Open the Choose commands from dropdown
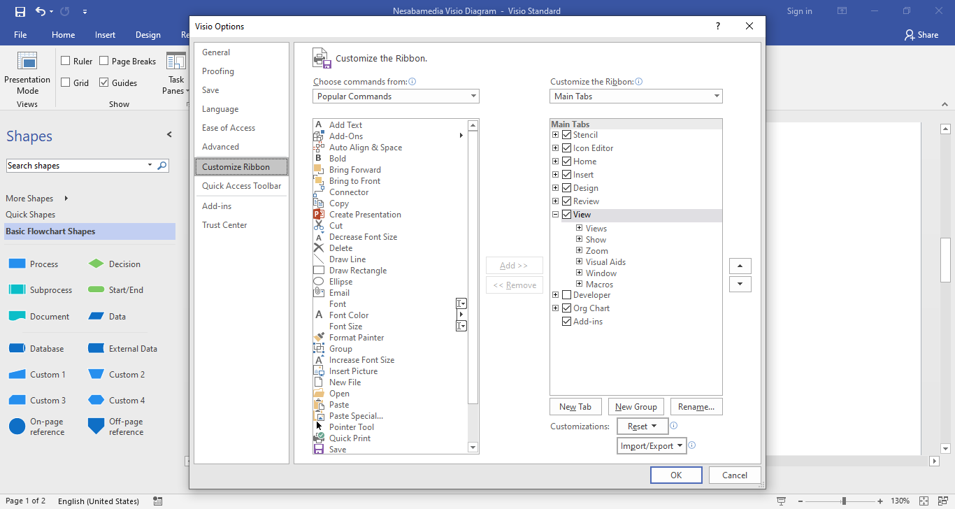Viewport: 955px width, 509px height. point(396,96)
